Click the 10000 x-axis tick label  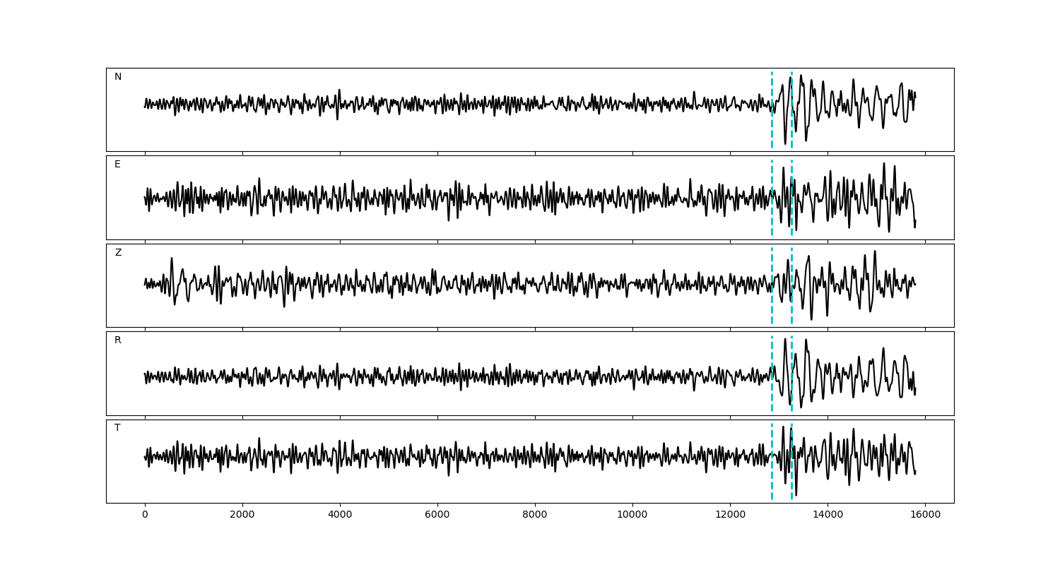pos(632,516)
